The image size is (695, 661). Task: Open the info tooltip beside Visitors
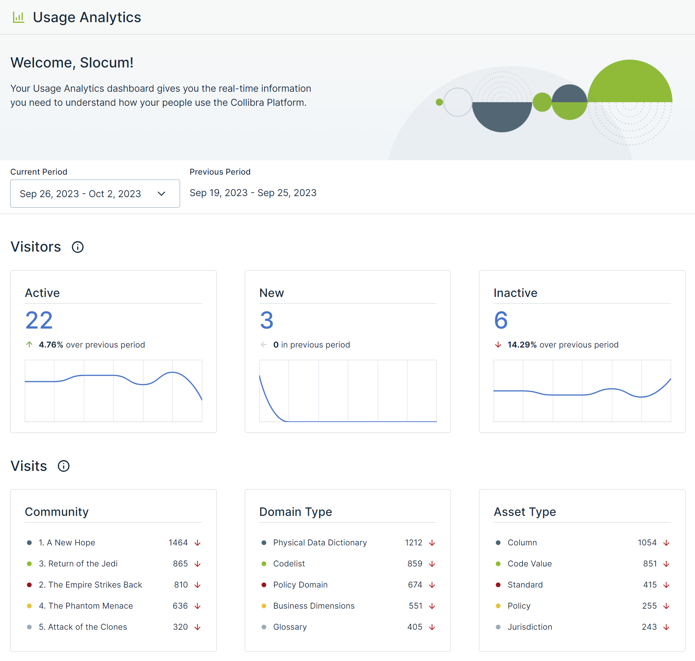point(78,247)
